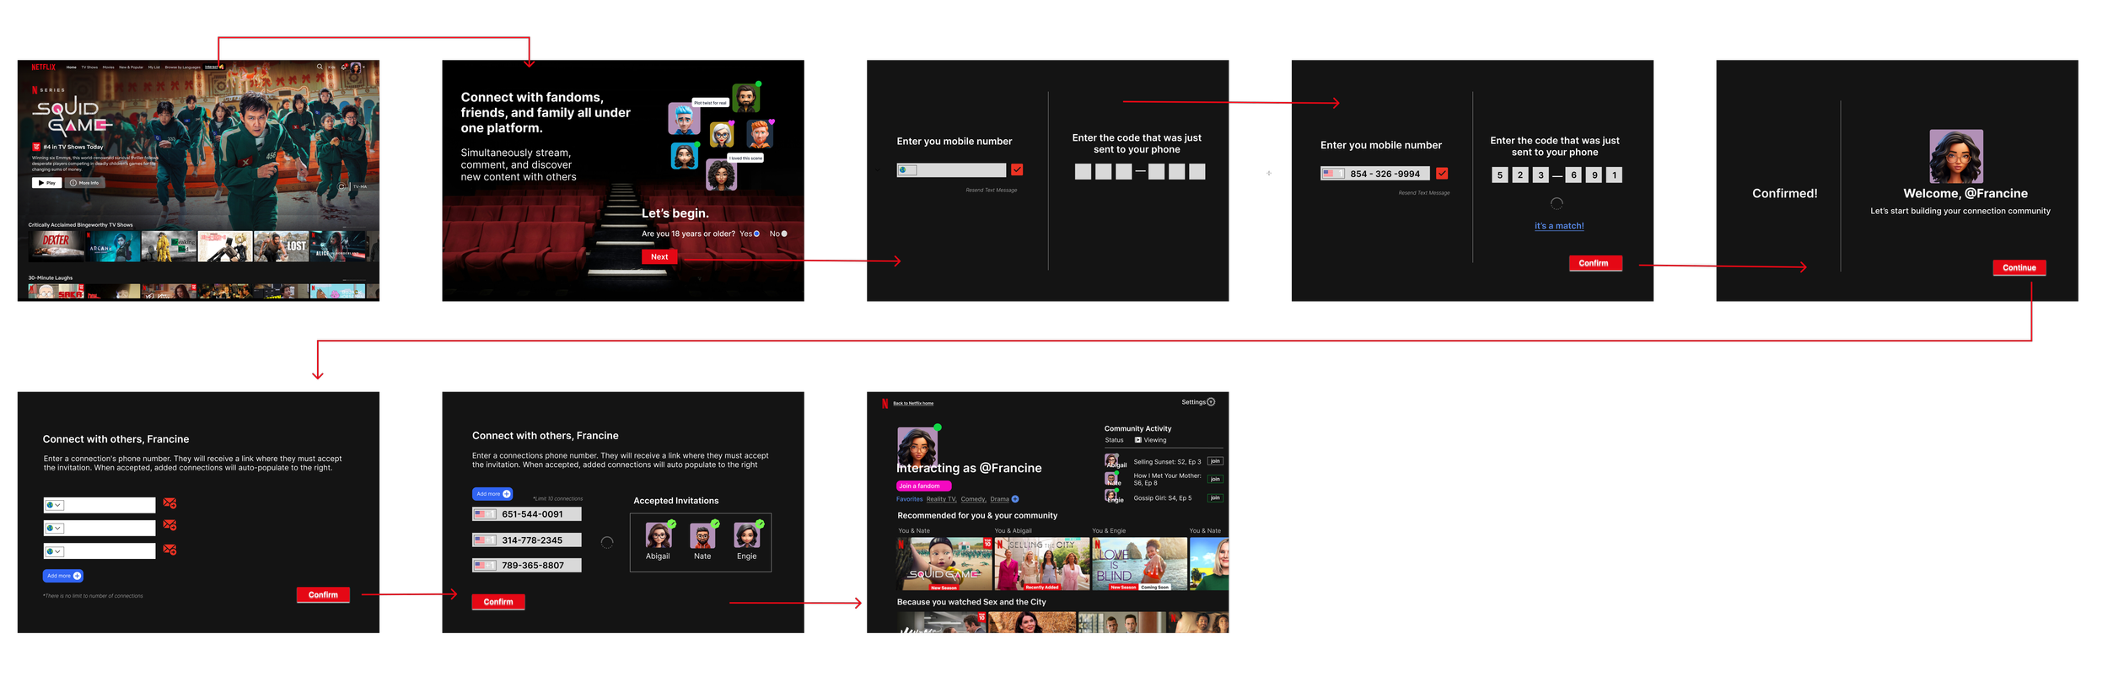The height and width of the screenshot is (693, 2108).
Task: Click Back to Netflix home link
Action: (x=913, y=403)
